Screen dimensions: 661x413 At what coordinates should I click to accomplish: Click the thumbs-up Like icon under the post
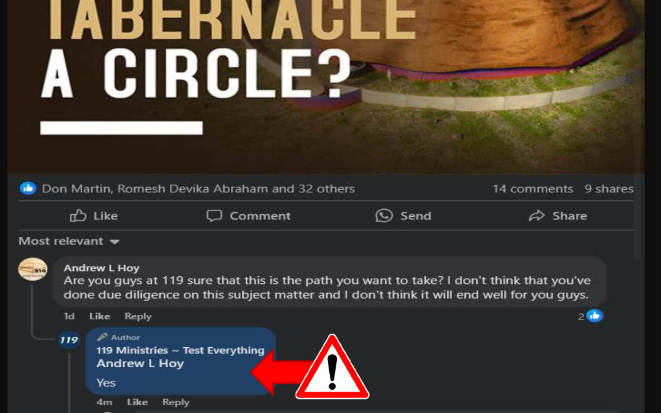[x=78, y=216]
